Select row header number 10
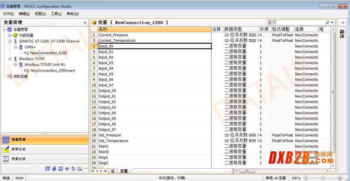 pos(94,85)
